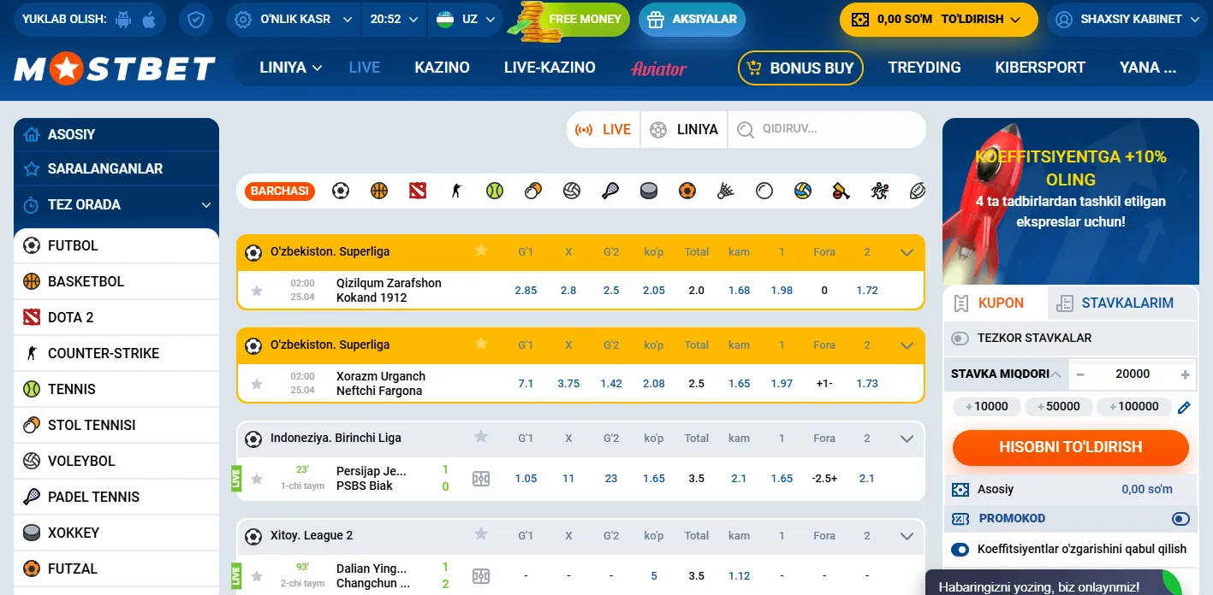The image size is (1213, 595).
Task: Open O'nlik Kasr odds format dropdown
Action: coord(293,19)
